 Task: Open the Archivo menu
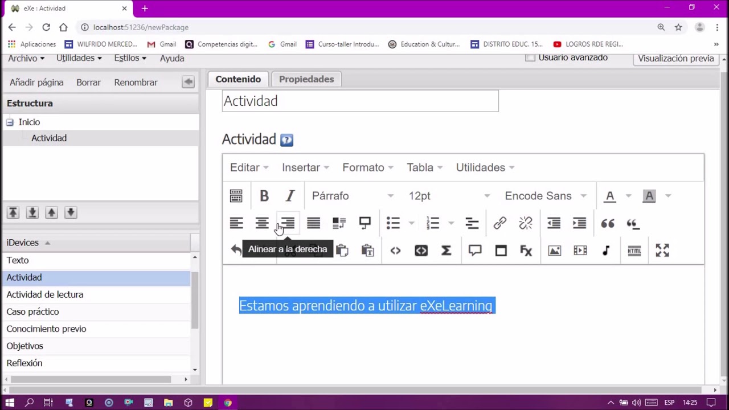click(26, 58)
